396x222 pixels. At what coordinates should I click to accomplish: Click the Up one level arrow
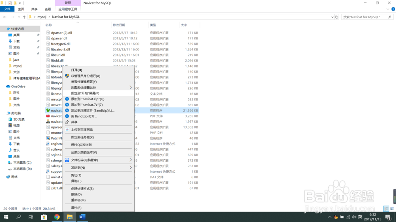[x=24, y=17]
